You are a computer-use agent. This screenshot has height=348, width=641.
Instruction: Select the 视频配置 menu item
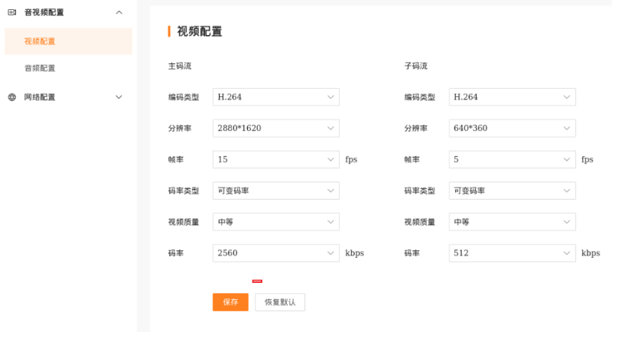40,41
